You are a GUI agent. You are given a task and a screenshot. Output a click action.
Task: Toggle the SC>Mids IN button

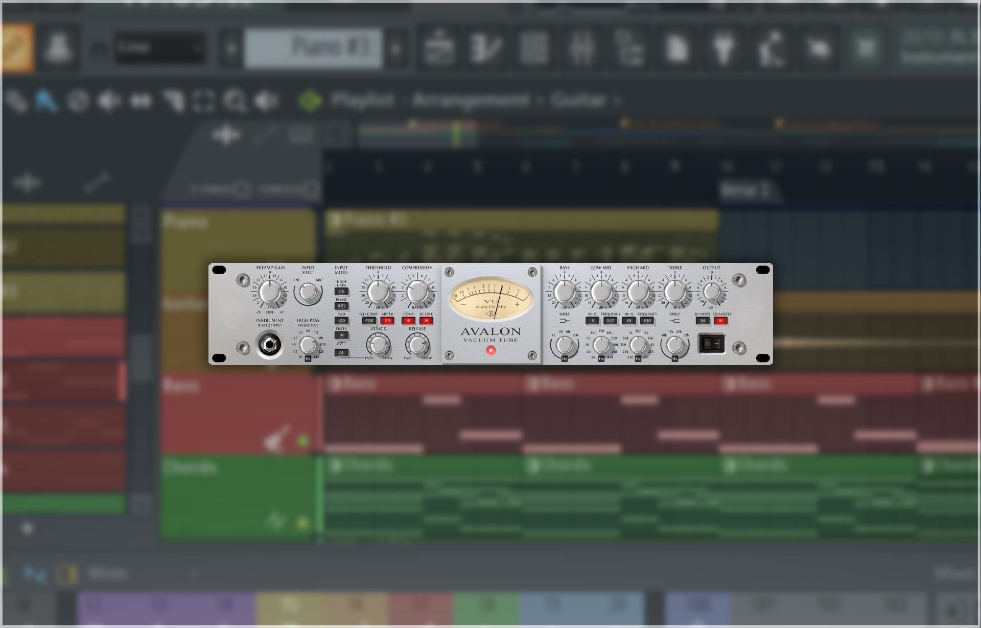coord(703,321)
